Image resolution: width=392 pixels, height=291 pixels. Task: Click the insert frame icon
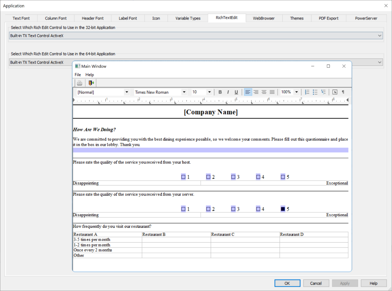pyautogui.click(x=335, y=92)
